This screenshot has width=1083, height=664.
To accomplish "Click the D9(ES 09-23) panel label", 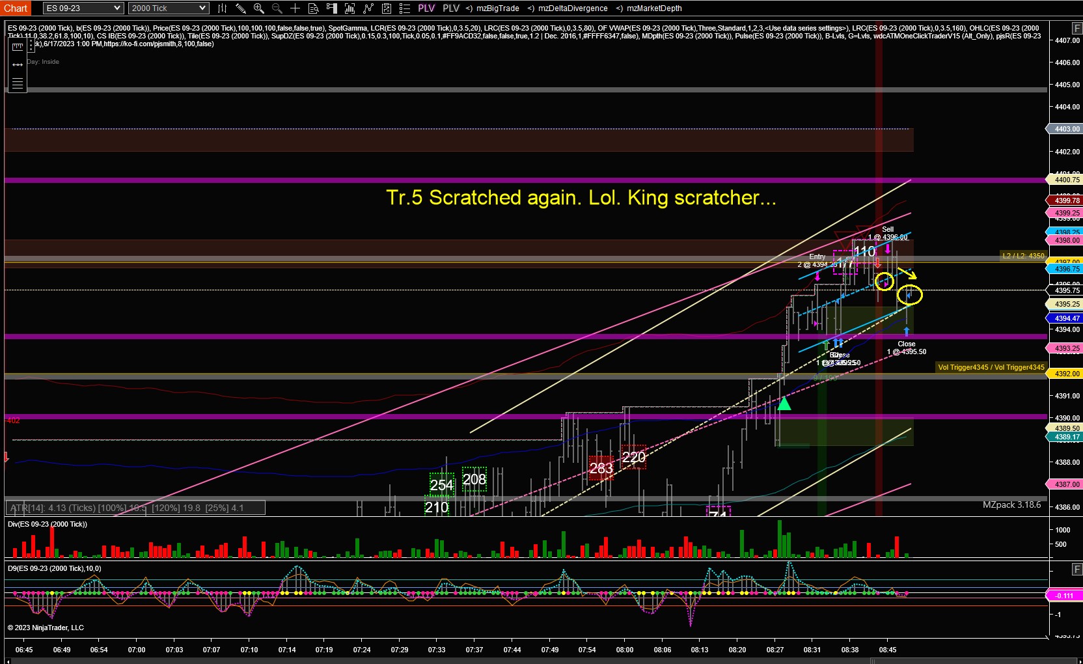I will point(54,568).
